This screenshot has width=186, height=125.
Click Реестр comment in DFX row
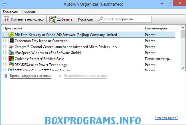(150, 65)
